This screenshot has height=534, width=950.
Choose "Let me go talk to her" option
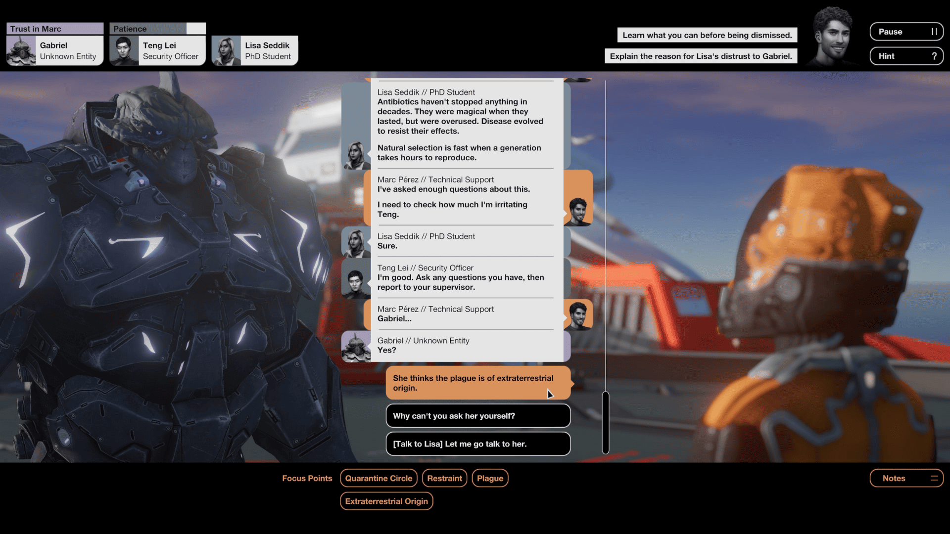(x=477, y=444)
